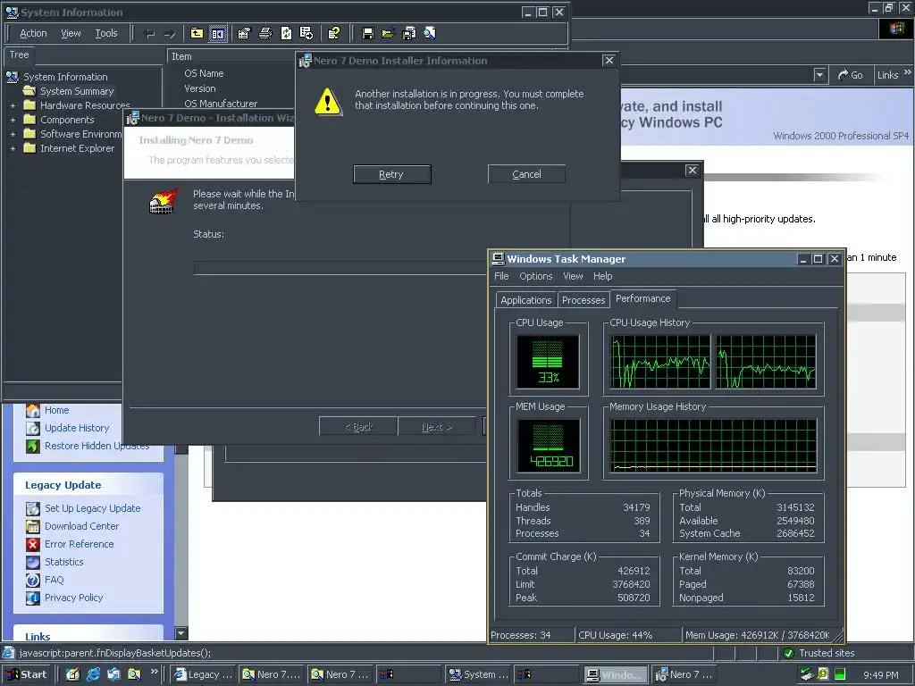This screenshot has width=915, height=686.
Task: Click the Nero installation progress bar
Action: coord(341,268)
